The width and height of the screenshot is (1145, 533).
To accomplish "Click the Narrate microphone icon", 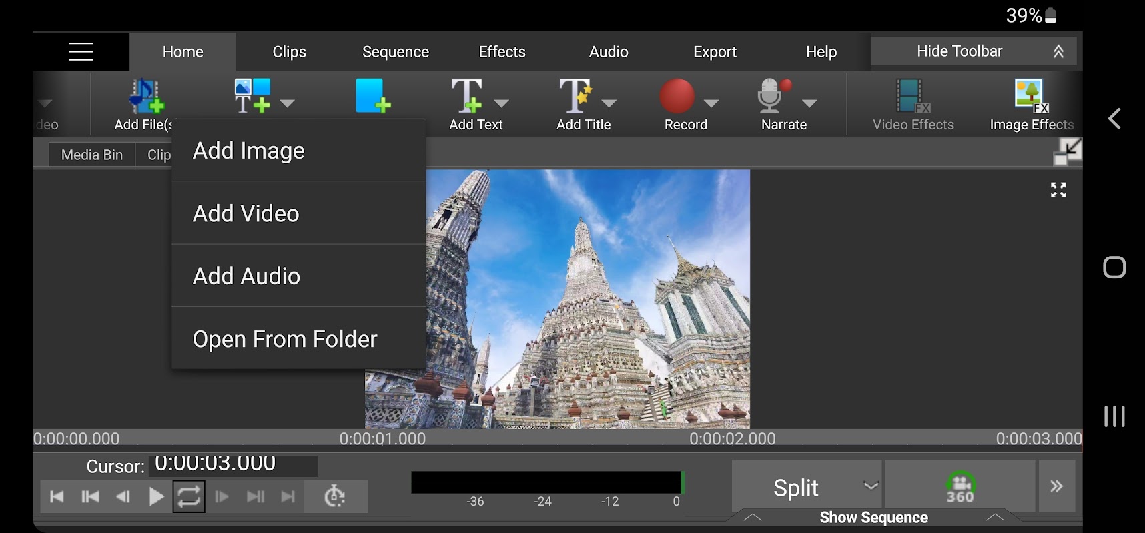I will (x=774, y=95).
